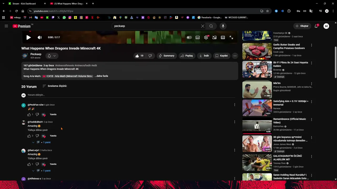Open more actions three dots beside Kaydet
Screen dimensions: 337x189
click(235, 56)
